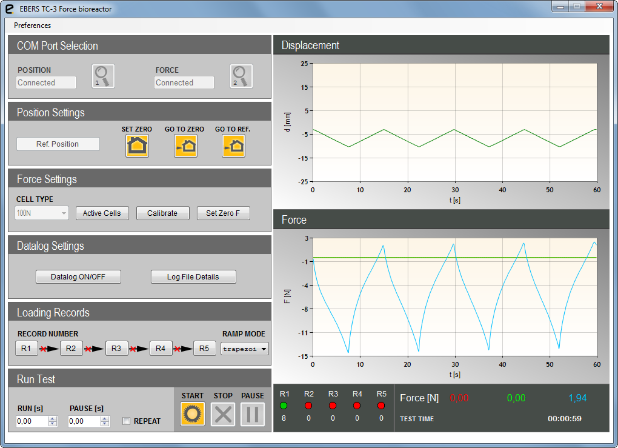Select record R3
The width and height of the screenshot is (618, 448).
[x=116, y=348]
